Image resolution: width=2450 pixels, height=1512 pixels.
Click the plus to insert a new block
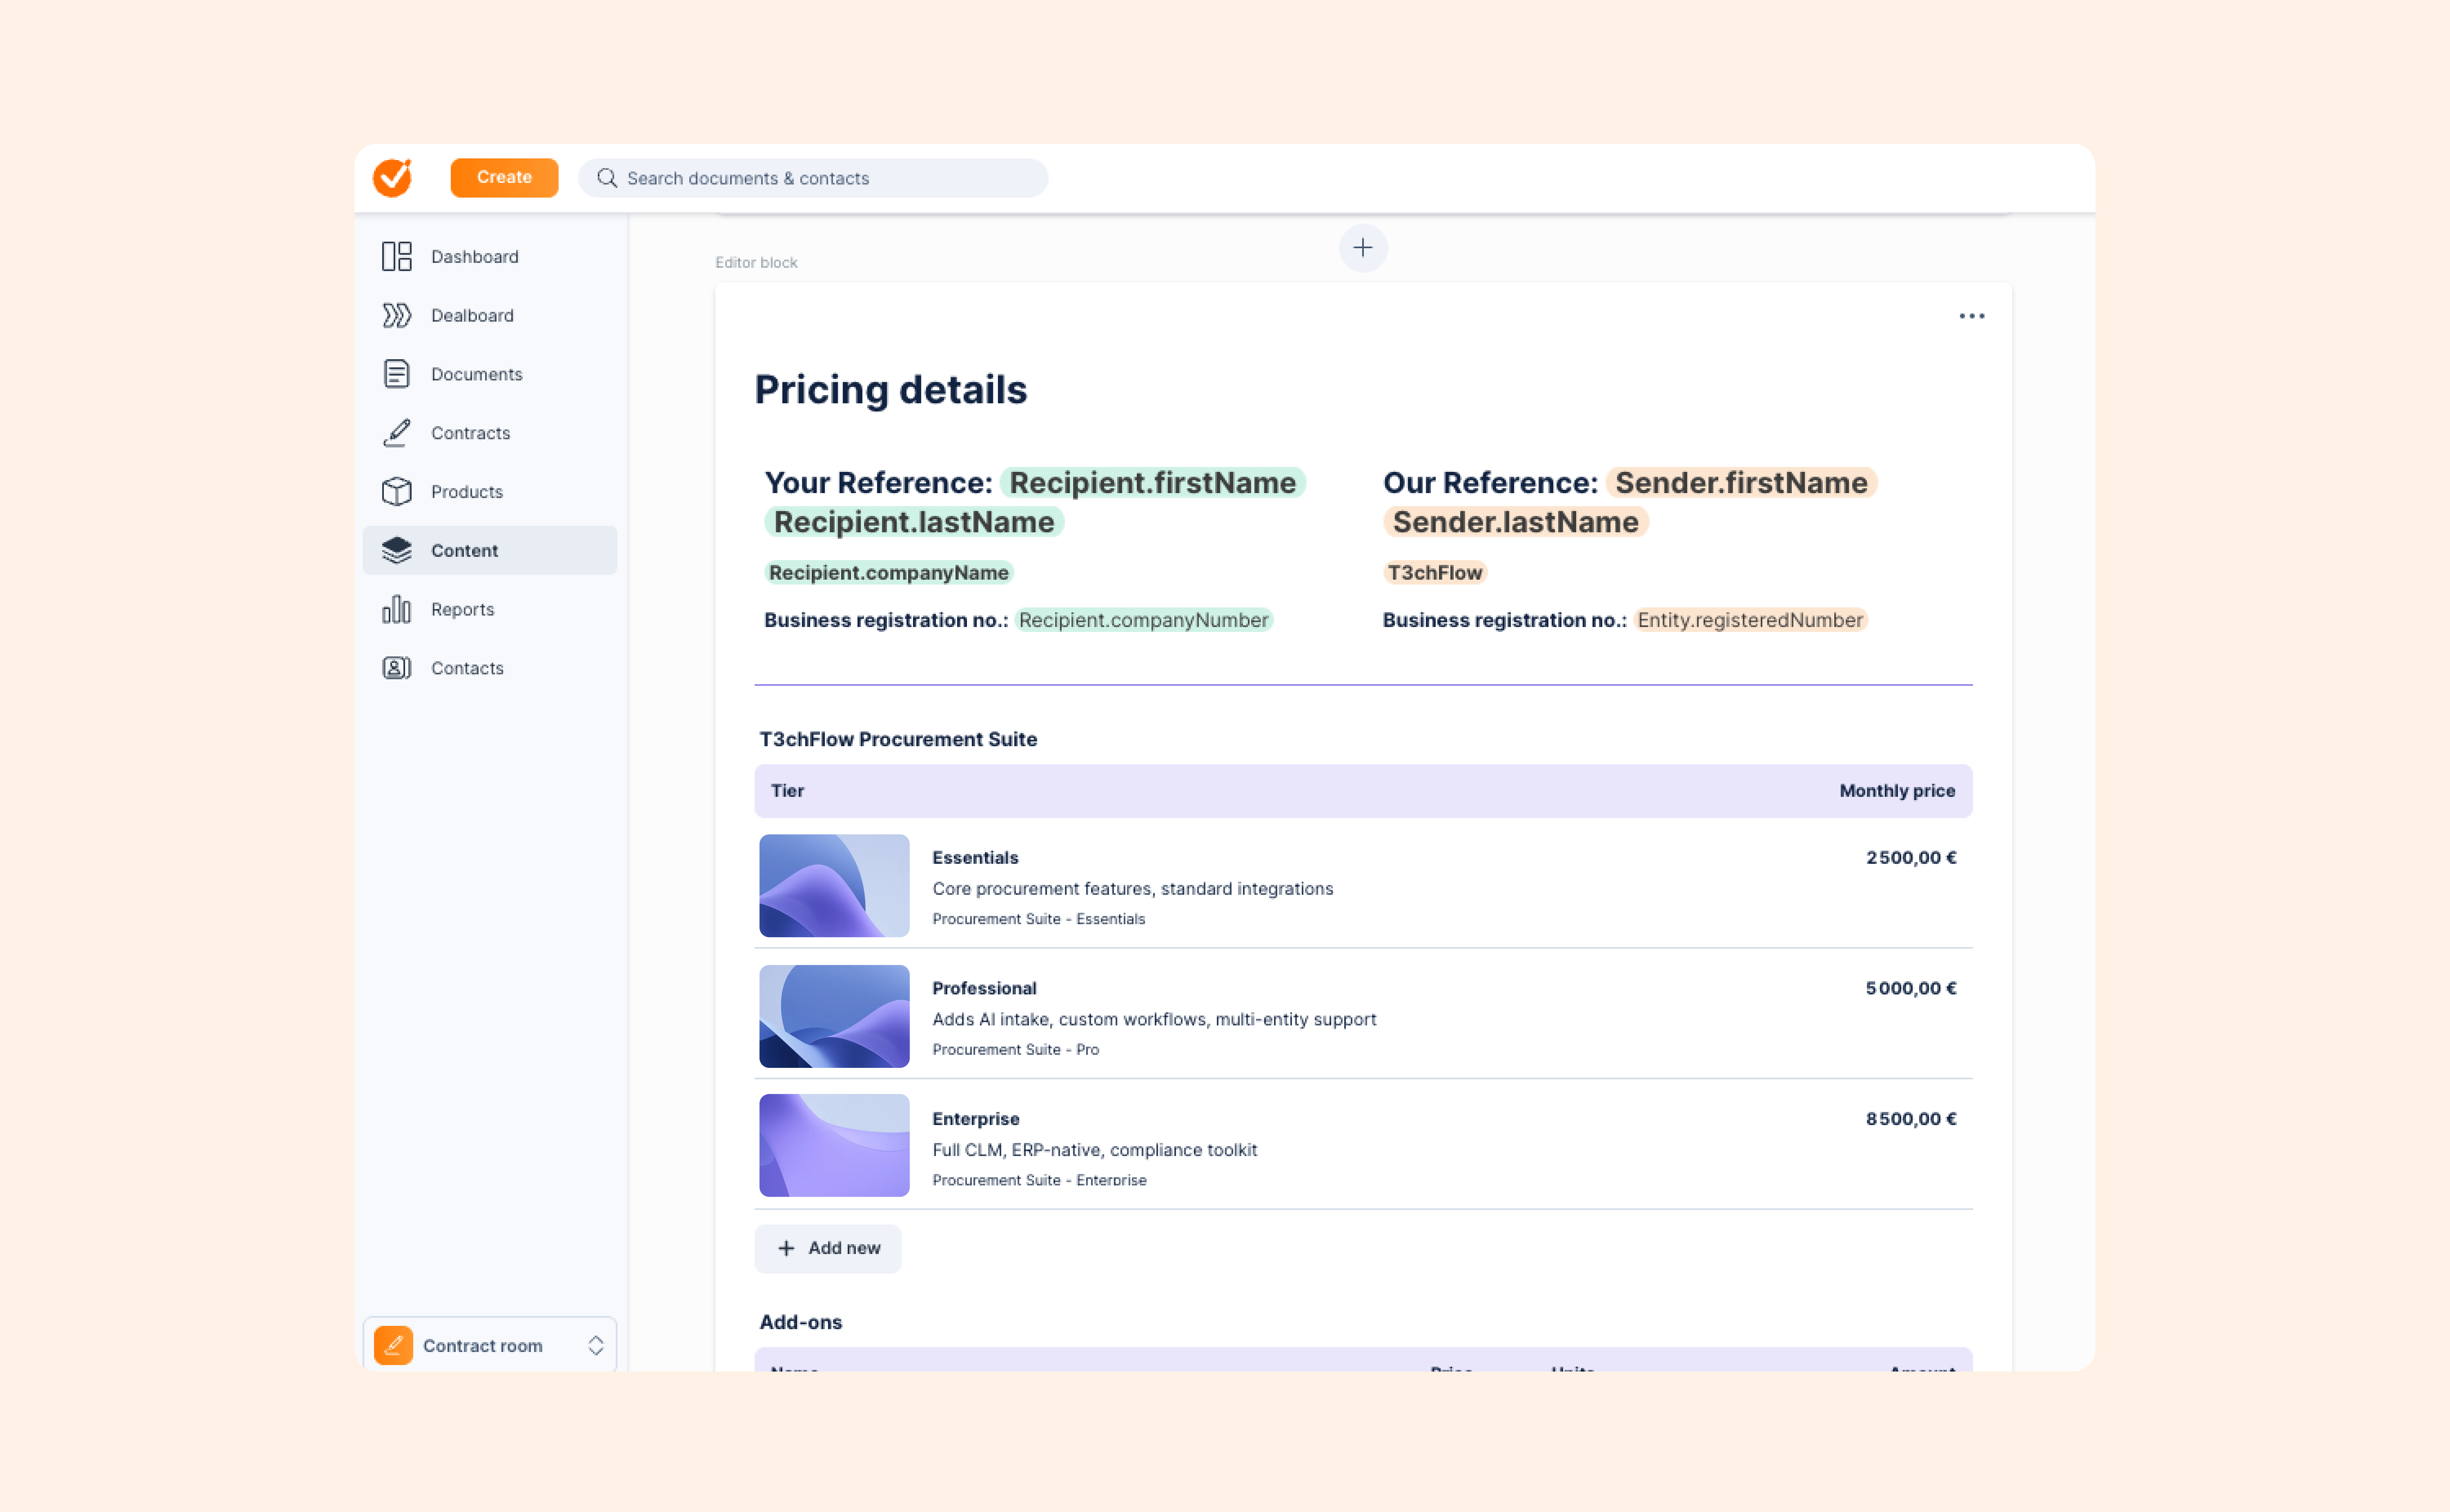1363,248
